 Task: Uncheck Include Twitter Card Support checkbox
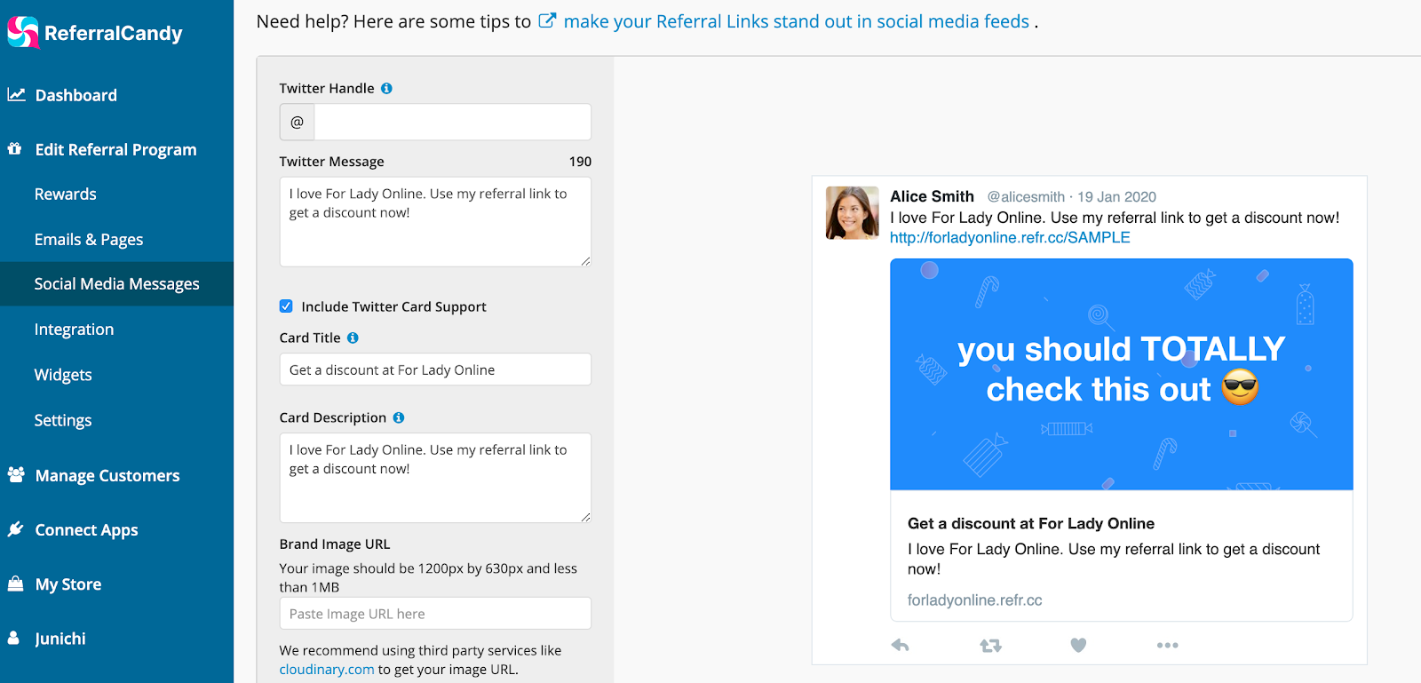(286, 306)
